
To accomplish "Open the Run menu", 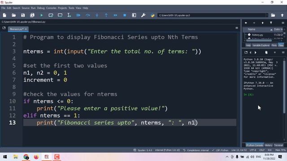I will (33, 8).
